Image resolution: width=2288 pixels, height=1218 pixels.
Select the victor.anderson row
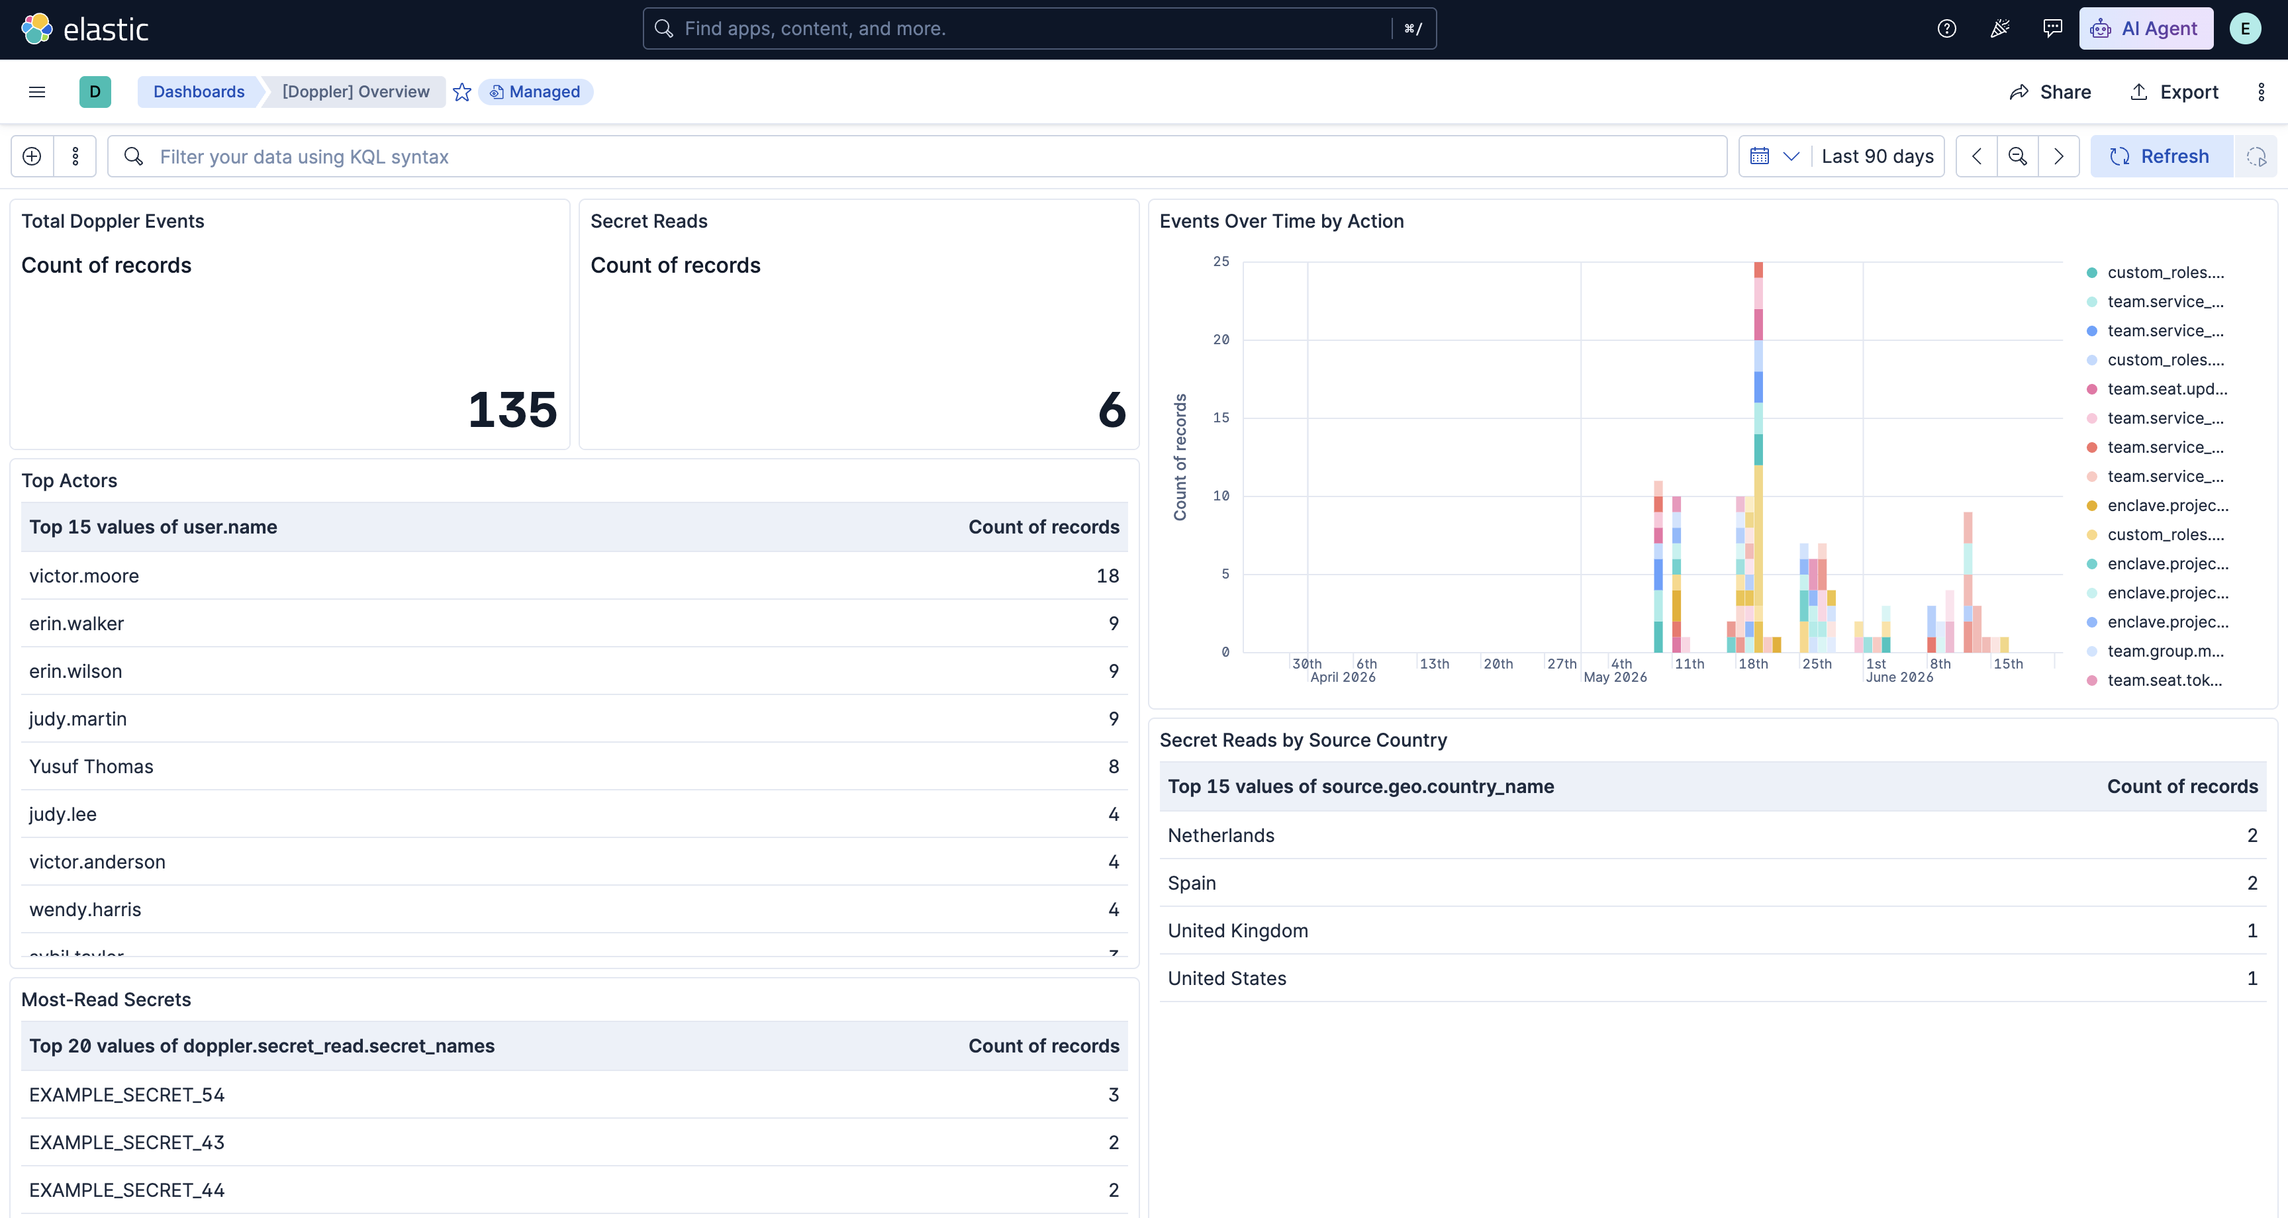(574, 862)
